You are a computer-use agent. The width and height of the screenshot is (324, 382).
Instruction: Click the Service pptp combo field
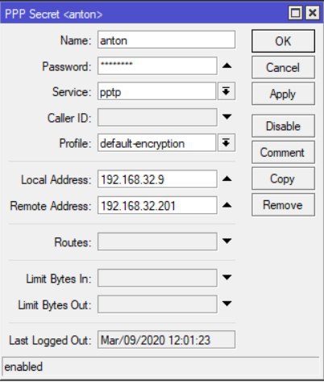156,91
